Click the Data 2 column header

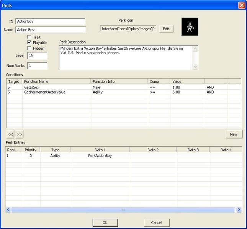pyautogui.click(x=153, y=150)
